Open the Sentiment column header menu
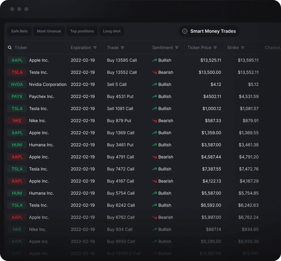The image size is (281, 261). coord(162,48)
